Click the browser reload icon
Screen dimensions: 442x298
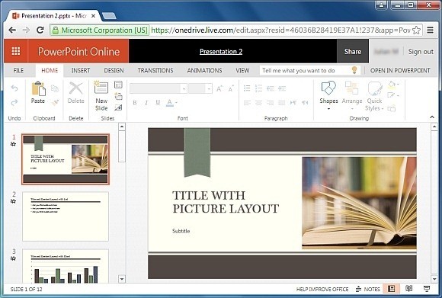tap(40, 30)
